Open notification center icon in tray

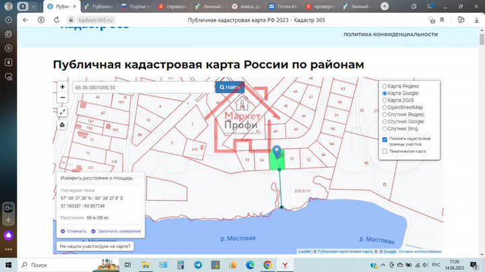(x=474, y=265)
